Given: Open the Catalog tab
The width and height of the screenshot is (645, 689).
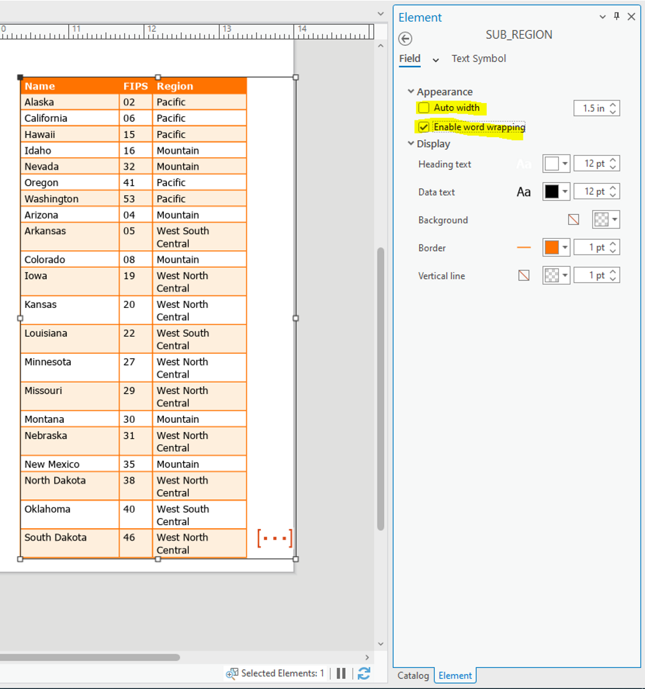Looking at the screenshot, I should point(413,675).
